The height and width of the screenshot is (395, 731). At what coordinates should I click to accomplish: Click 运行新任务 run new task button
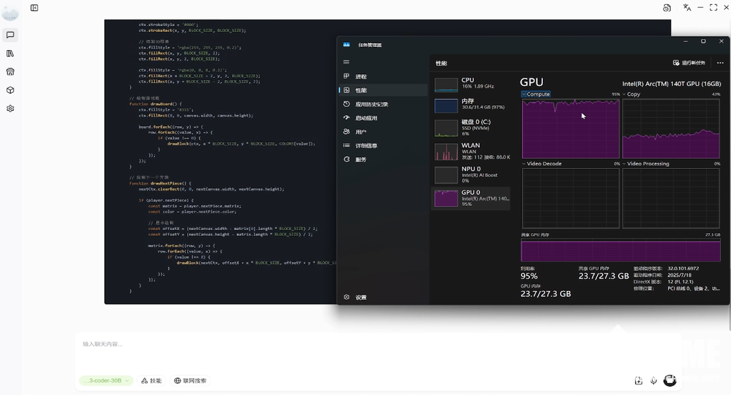click(689, 63)
